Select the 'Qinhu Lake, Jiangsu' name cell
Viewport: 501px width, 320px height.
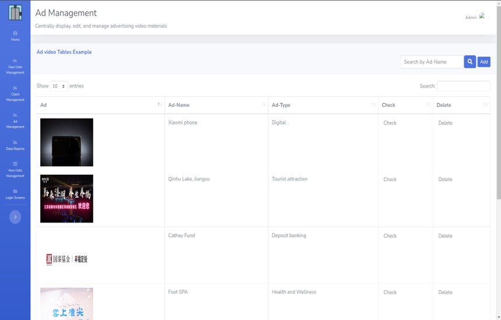click(x=189, y=179)
